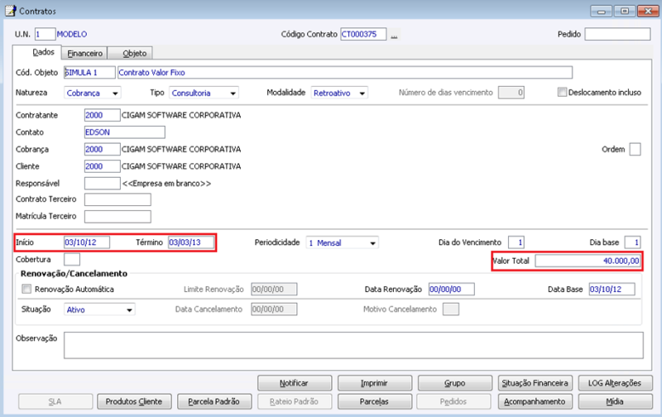Open the Objeto tab
This screenshot has width=662, height=417.
coord(130,53)
